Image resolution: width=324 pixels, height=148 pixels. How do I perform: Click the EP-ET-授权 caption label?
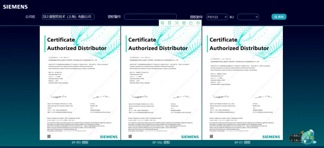pos(242,143)
